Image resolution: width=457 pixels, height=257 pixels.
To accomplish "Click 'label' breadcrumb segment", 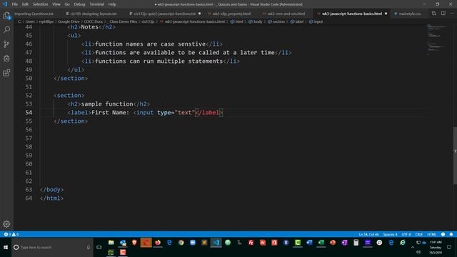I will coord(297,21).
